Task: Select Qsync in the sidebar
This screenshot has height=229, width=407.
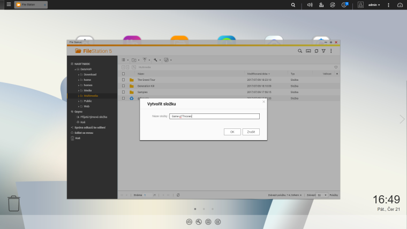Action: point(78,112)
